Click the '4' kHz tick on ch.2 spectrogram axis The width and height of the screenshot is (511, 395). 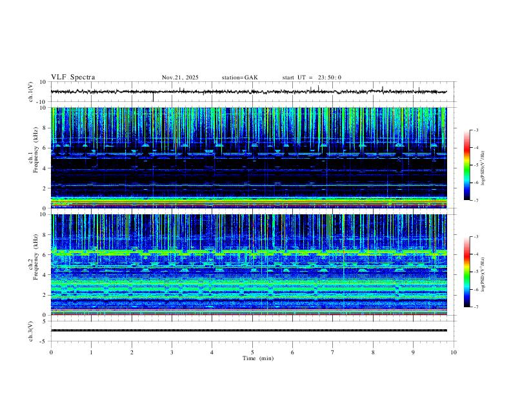(x=45, y=275)
